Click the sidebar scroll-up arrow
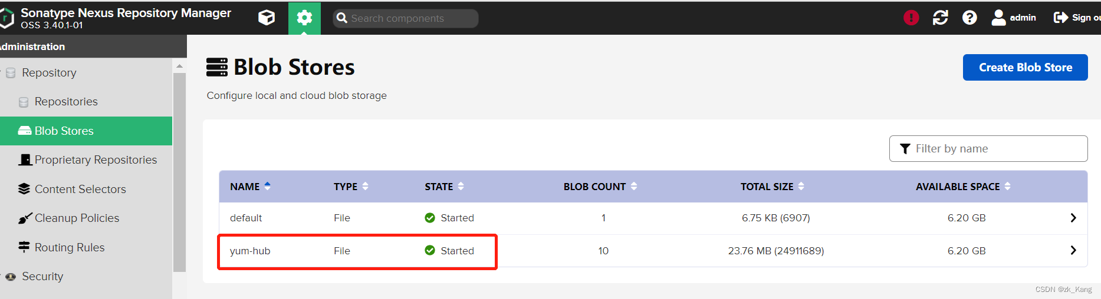Screen dimensions: 1101x299 (x=179, y=67)
